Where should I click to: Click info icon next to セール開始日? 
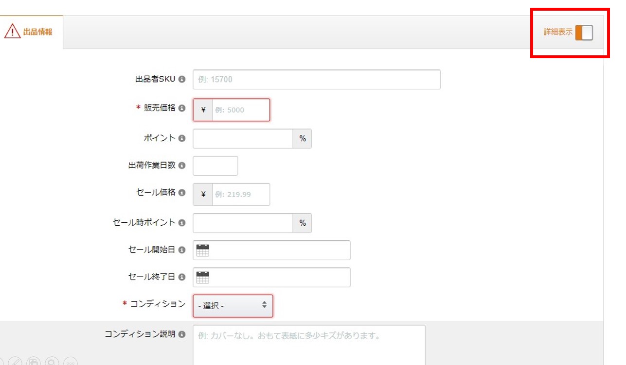pyautogui.click(x=182, y=249)
